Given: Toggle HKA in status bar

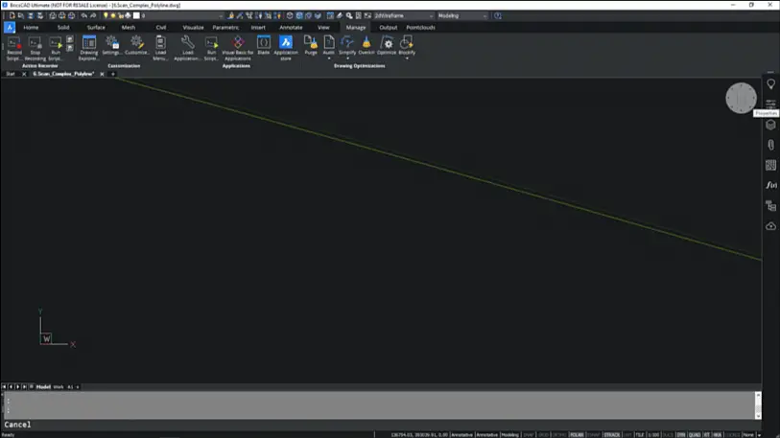Looking at the screenshot, I should (x=718, y=435).
